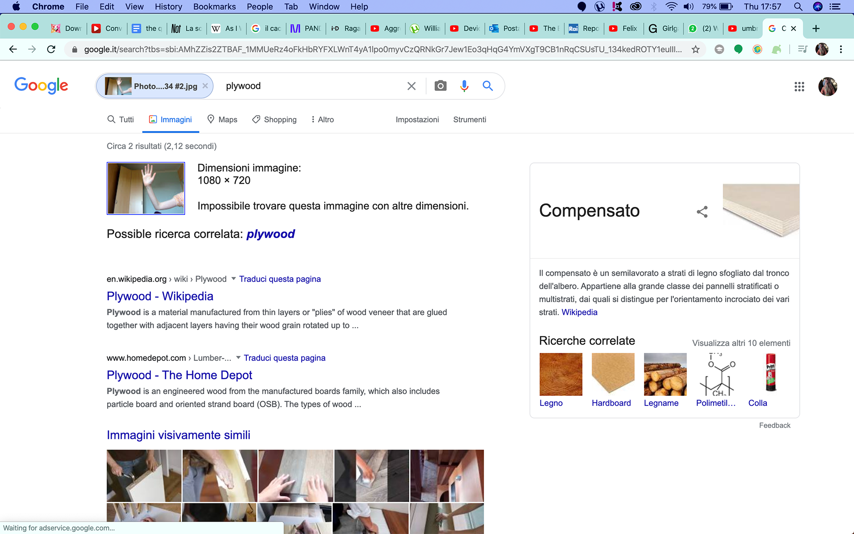This screenshot has width=854, height=534.
Task: Click in the search text field
Action: [311, 86]
